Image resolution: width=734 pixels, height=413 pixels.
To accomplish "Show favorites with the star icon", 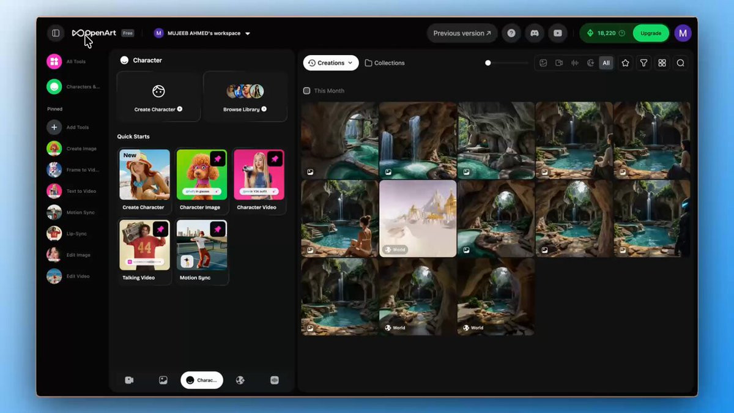I will pos(625,63).
